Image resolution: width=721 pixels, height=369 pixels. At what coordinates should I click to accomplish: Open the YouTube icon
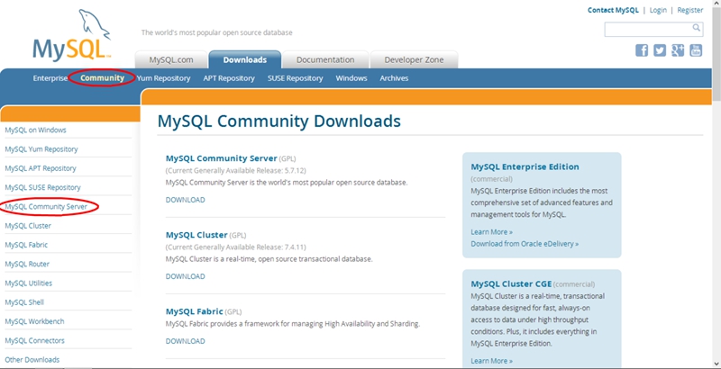pos(696,50)
